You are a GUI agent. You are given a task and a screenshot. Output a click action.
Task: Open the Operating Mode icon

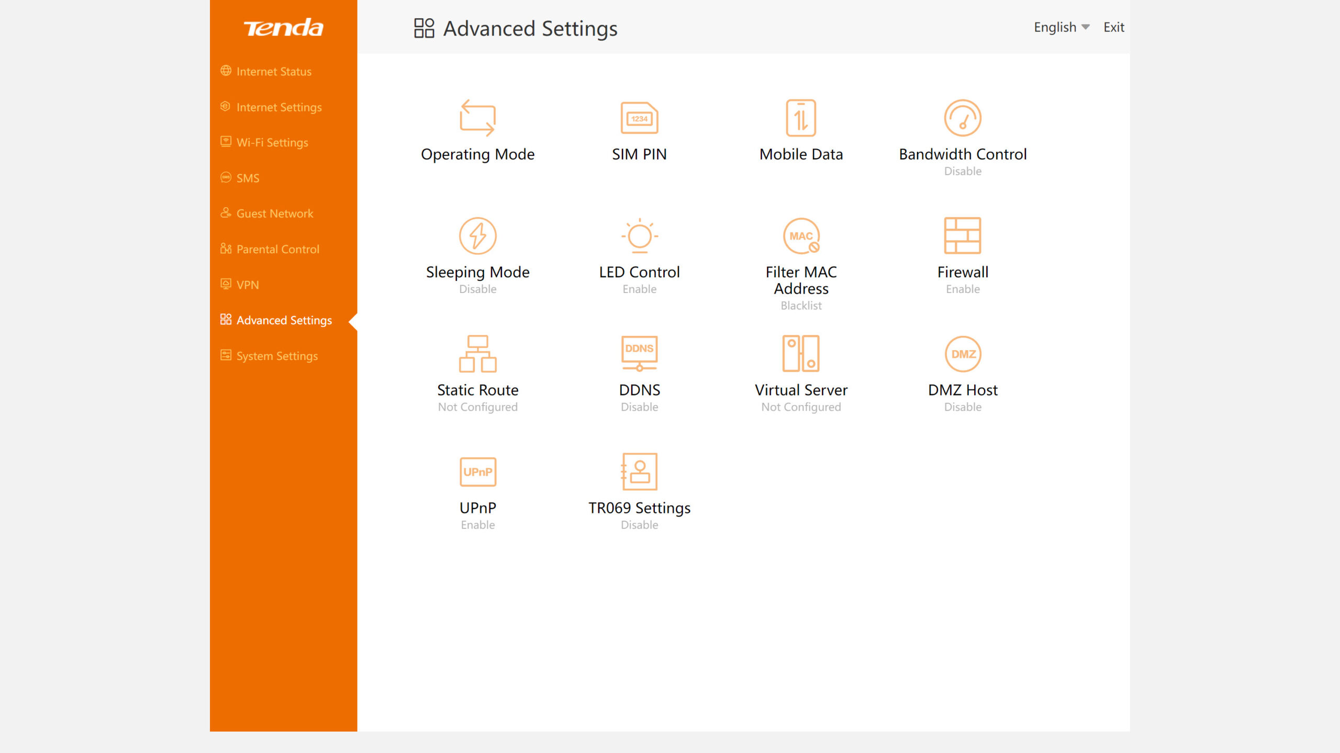click(x=477, y=118)
